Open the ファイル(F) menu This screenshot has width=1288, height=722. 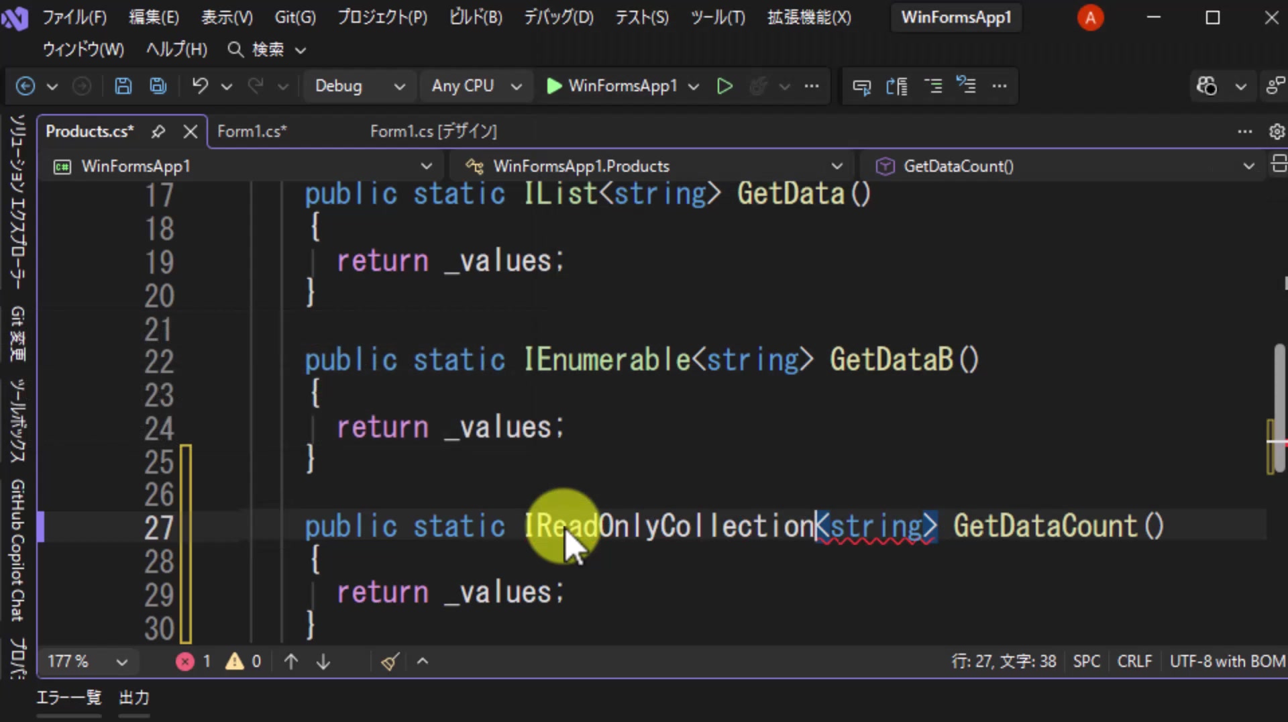pos(74,17)
